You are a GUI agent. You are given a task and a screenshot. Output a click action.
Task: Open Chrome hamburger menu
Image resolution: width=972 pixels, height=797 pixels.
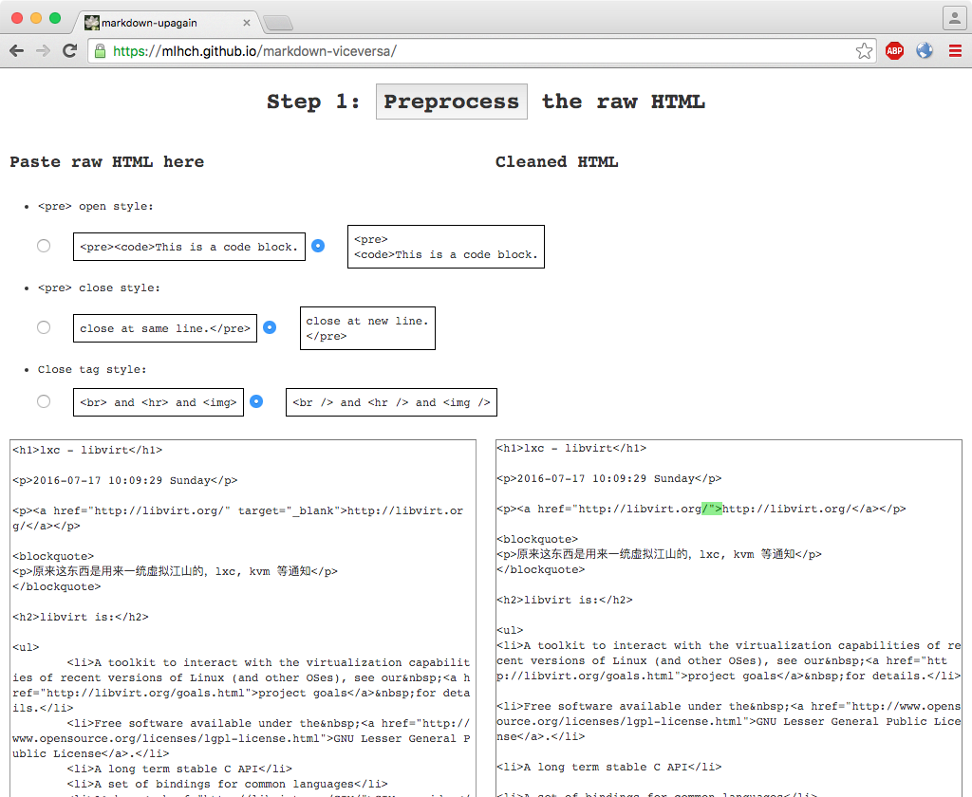[x=955, y=51]
